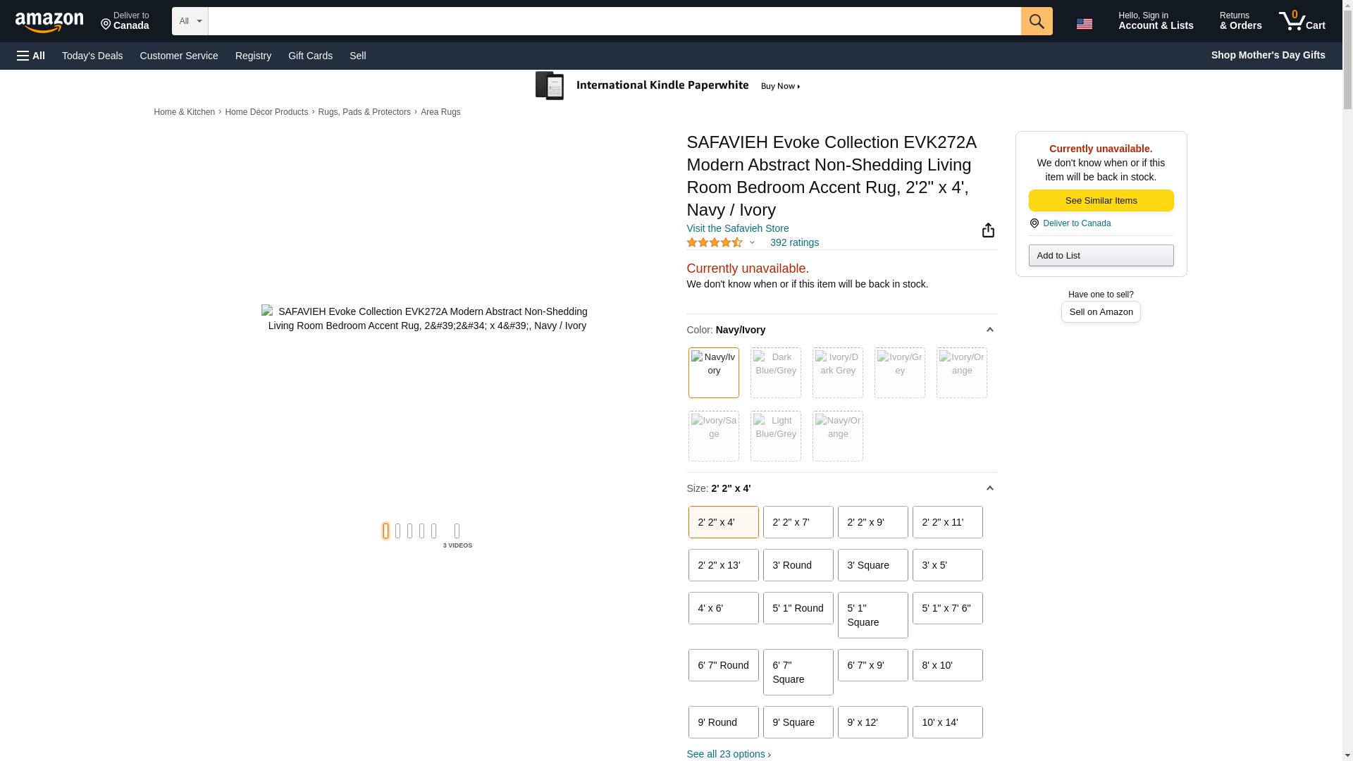Select the 2' 2" x 7' size option
Screen dimensions: 1353x761
click(x=798, y=522)
